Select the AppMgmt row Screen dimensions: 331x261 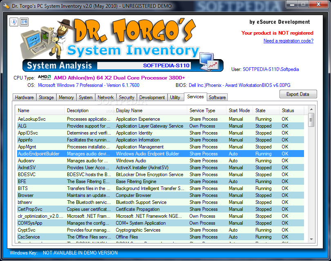tap(161, 147)
